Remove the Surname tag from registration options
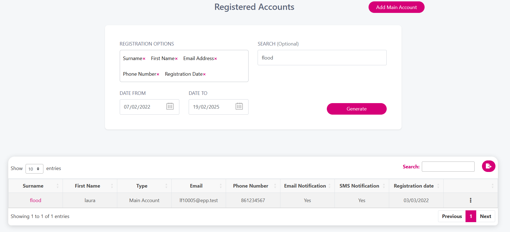The image size is (510, 232). [x=144, y=59]
